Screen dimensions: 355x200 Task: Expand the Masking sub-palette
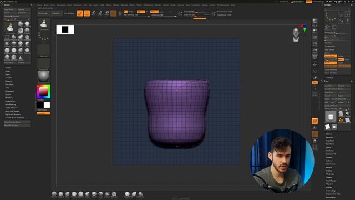tap(329, 167)
